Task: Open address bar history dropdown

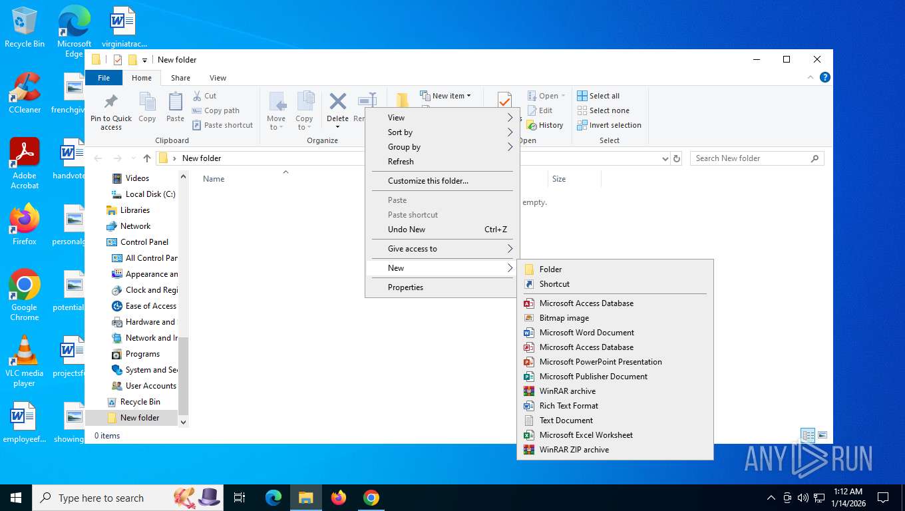Action: 665,158
